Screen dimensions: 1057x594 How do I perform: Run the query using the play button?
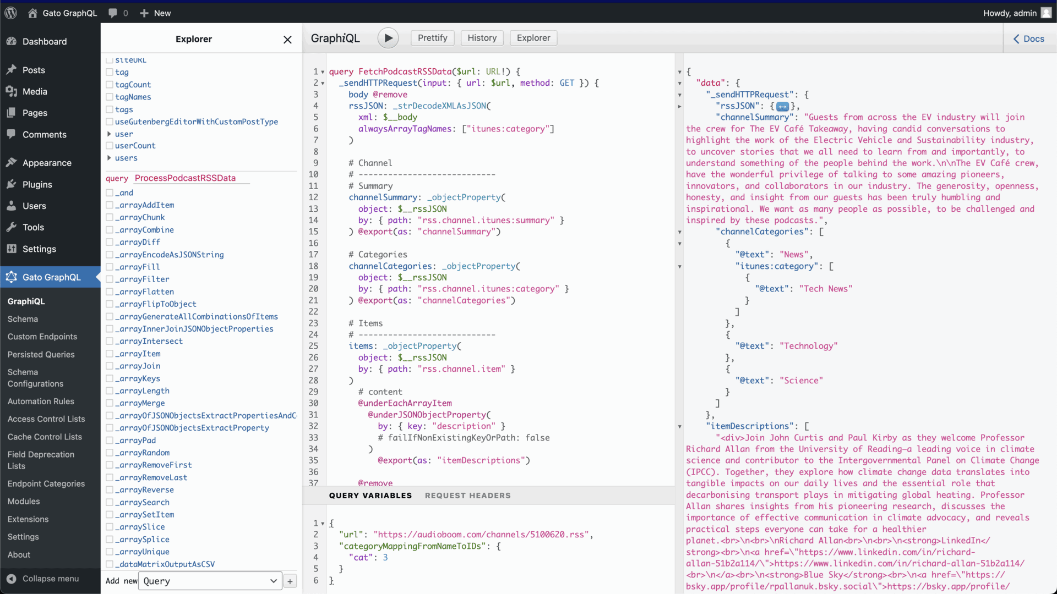tap(388, 37)
